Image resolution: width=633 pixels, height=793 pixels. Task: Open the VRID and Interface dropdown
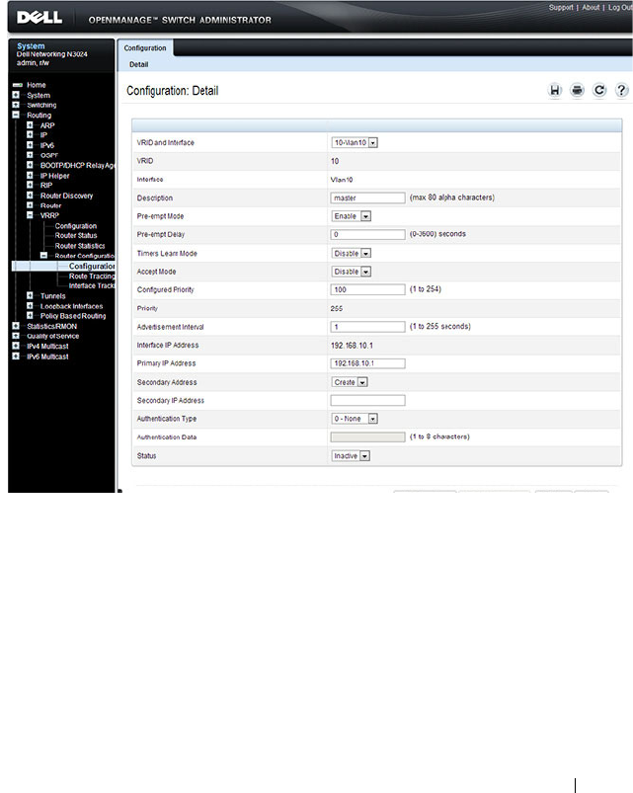click(355, 142)
